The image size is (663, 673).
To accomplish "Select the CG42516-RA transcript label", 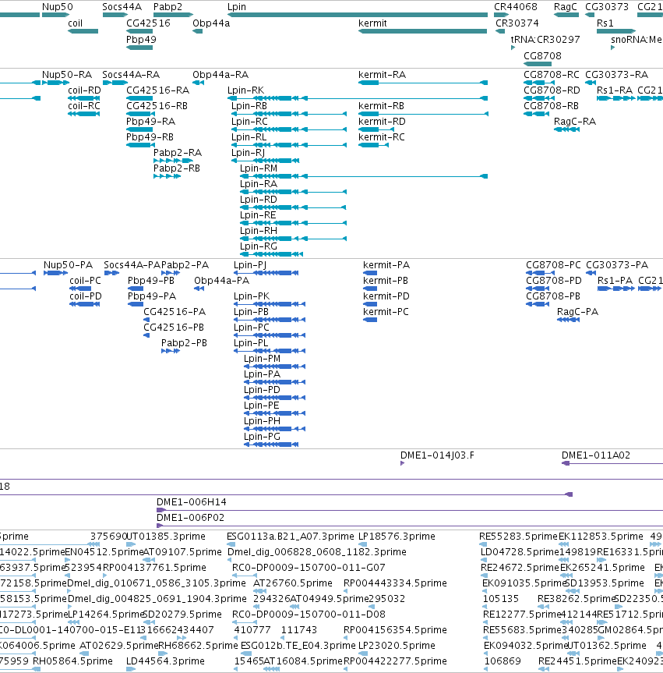I will 158,90.
